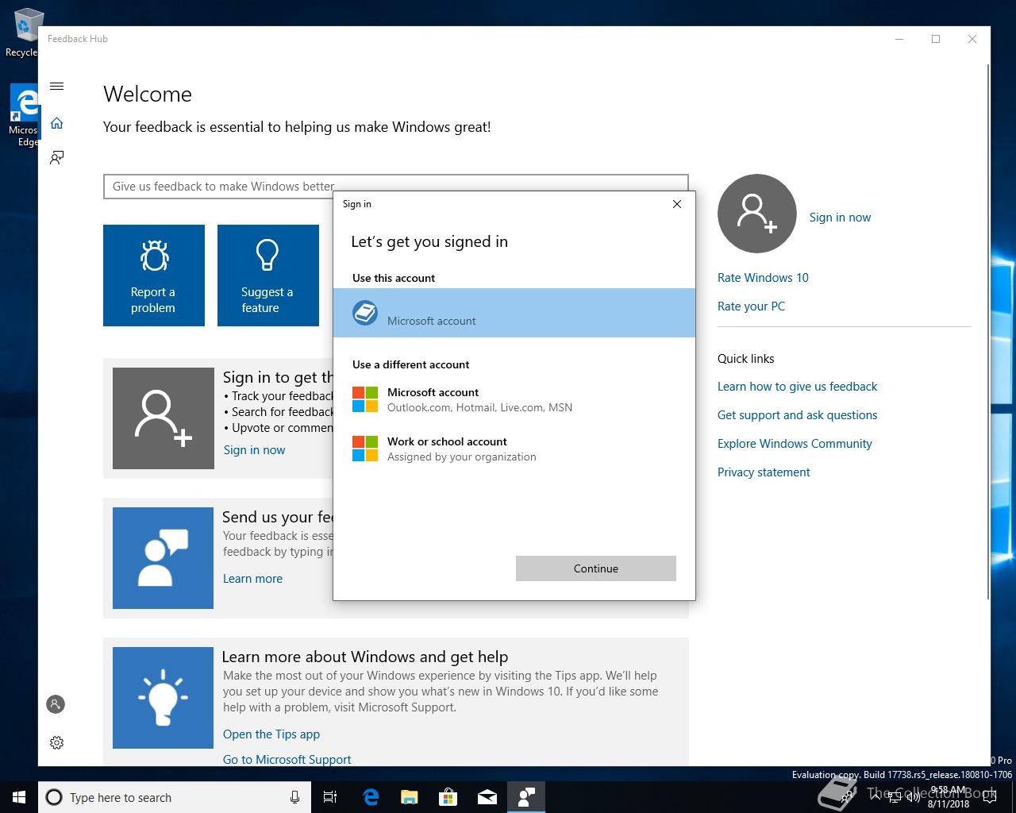The height and width of the screenshot is (813, 1016).
Task: Open the Recycle Bin desktop icon
Action: coord(24,33)
